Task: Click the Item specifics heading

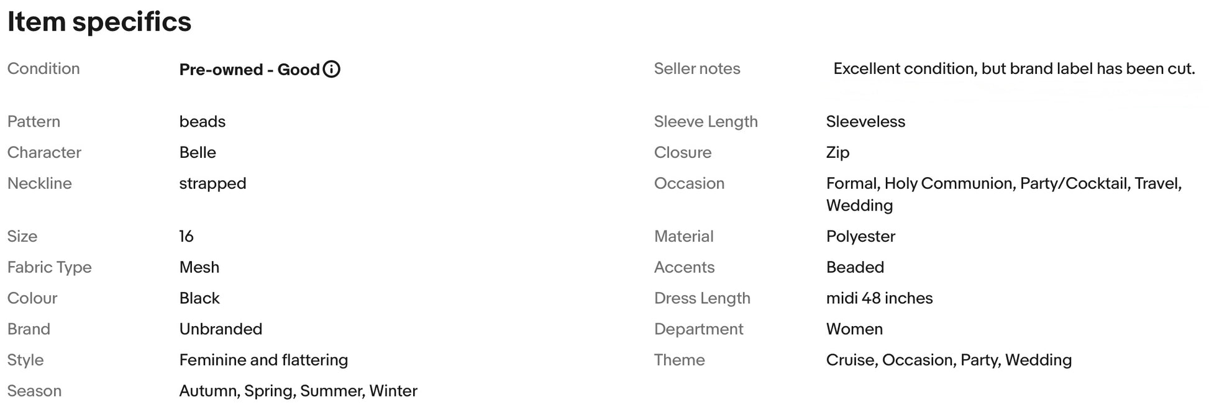Action: point(99,22)
